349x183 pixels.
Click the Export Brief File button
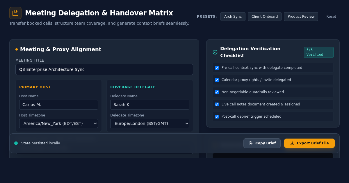pos(309,143)
